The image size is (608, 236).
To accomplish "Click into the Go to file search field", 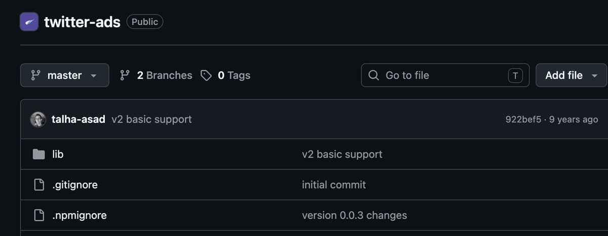I will coord(445,75).
